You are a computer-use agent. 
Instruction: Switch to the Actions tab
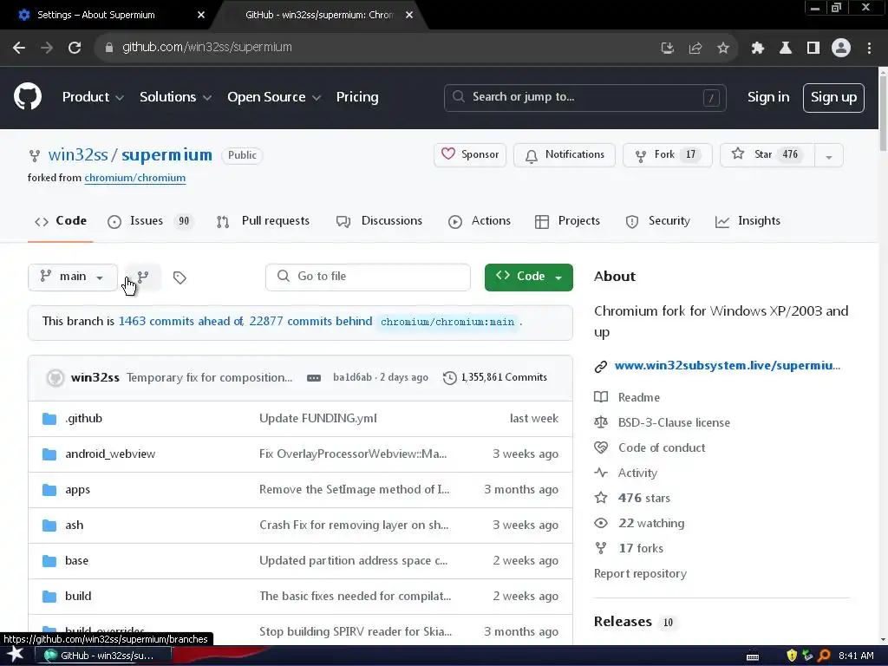coord(479,221)
